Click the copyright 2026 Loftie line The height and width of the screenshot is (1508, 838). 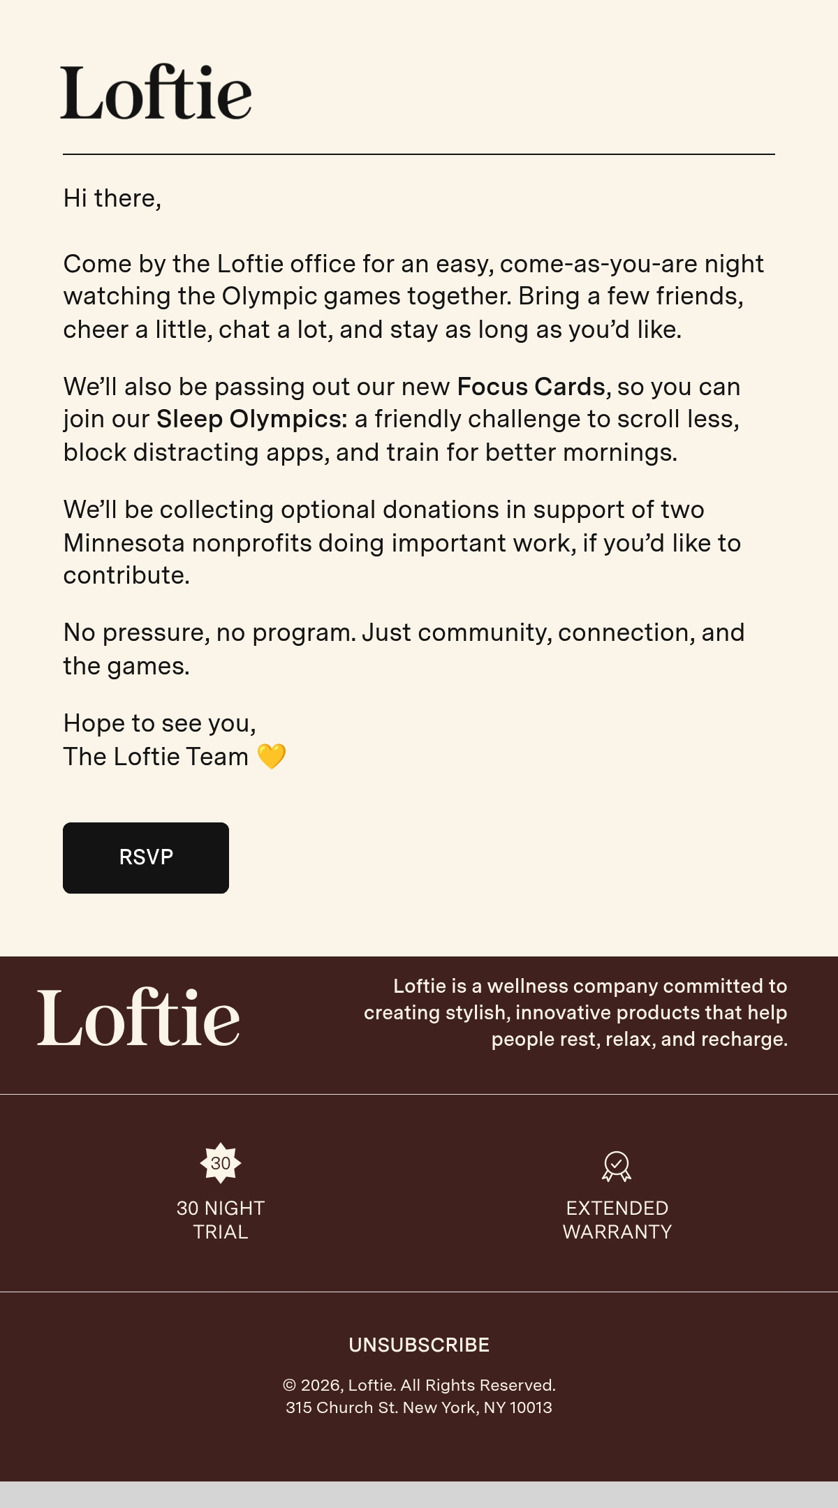coord(419,1385)
